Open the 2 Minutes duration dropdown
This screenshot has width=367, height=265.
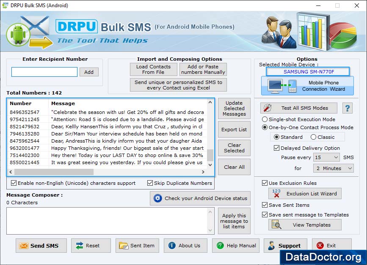[333, 168]
